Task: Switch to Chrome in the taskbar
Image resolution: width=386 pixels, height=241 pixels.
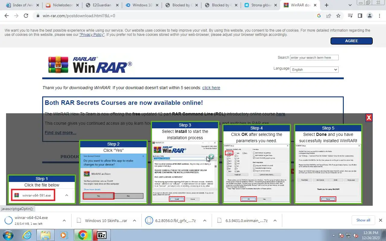Action: click(83, 235)
